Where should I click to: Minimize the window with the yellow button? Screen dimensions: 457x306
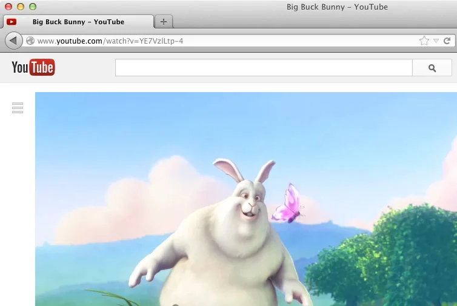coord(21,7)
